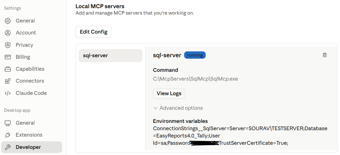Viewport: 340px width, 155px height.
Task: Click the Settings section label
Action: pos(13,8)
